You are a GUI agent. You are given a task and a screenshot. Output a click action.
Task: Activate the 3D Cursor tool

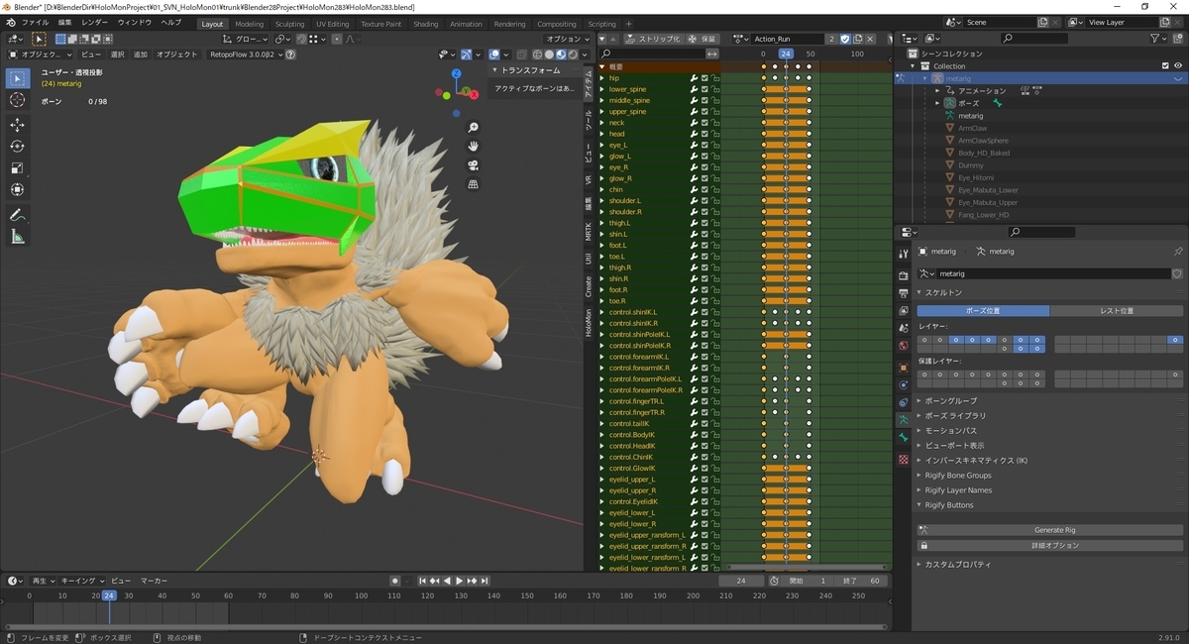(18, 100)
